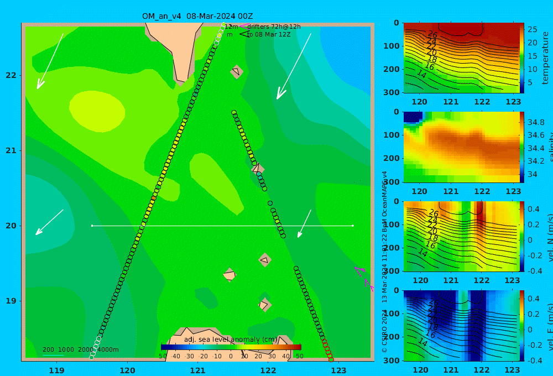Click longitude label 122 below main map

click(268, 370)
